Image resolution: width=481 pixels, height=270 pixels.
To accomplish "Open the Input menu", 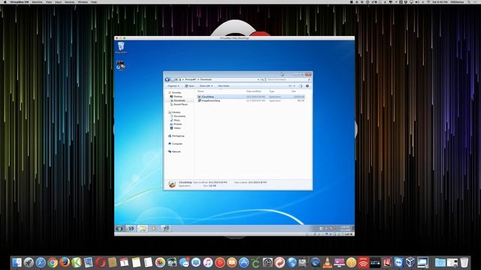I will click(x=58, y=1).
